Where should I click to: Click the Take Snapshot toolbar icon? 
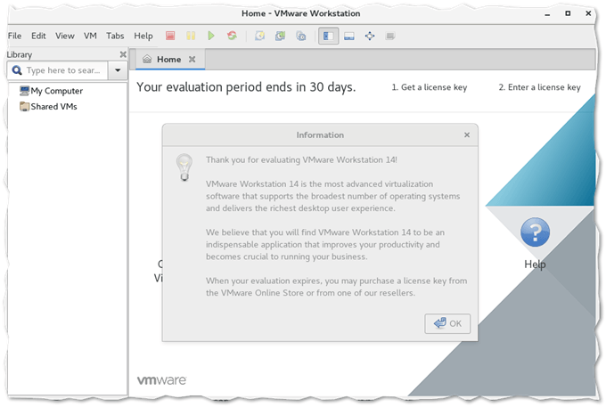(259, 36)
